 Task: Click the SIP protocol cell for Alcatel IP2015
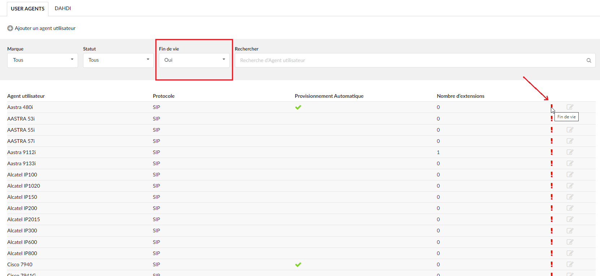pos(156,219)
